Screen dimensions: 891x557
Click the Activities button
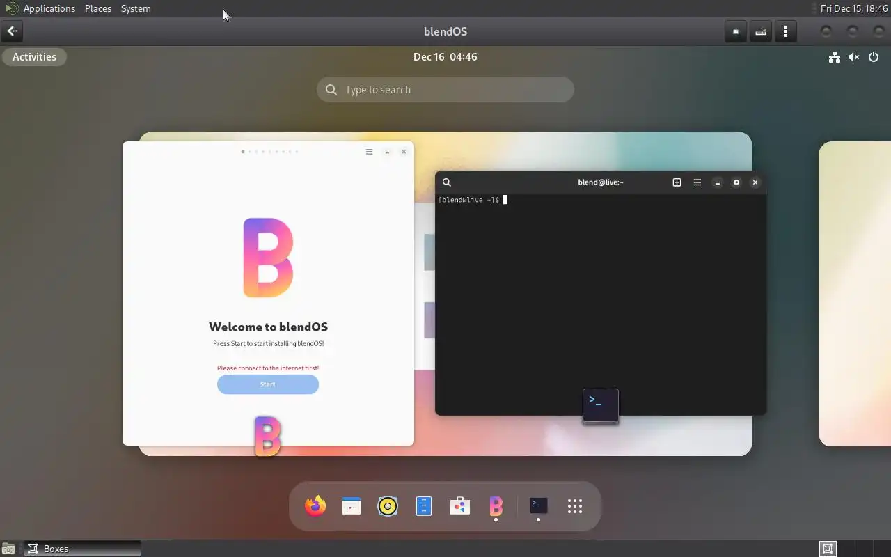[34, 57]
